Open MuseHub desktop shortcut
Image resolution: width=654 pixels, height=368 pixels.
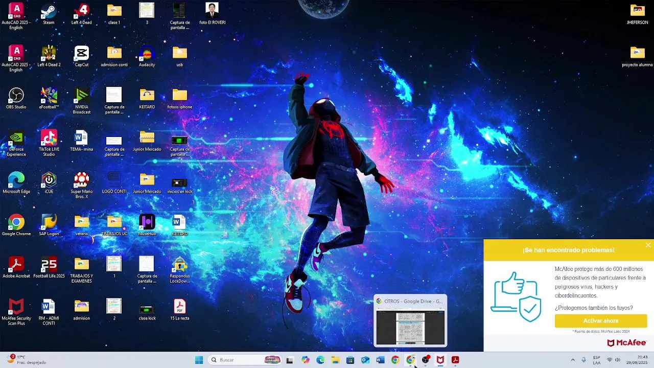147,225
